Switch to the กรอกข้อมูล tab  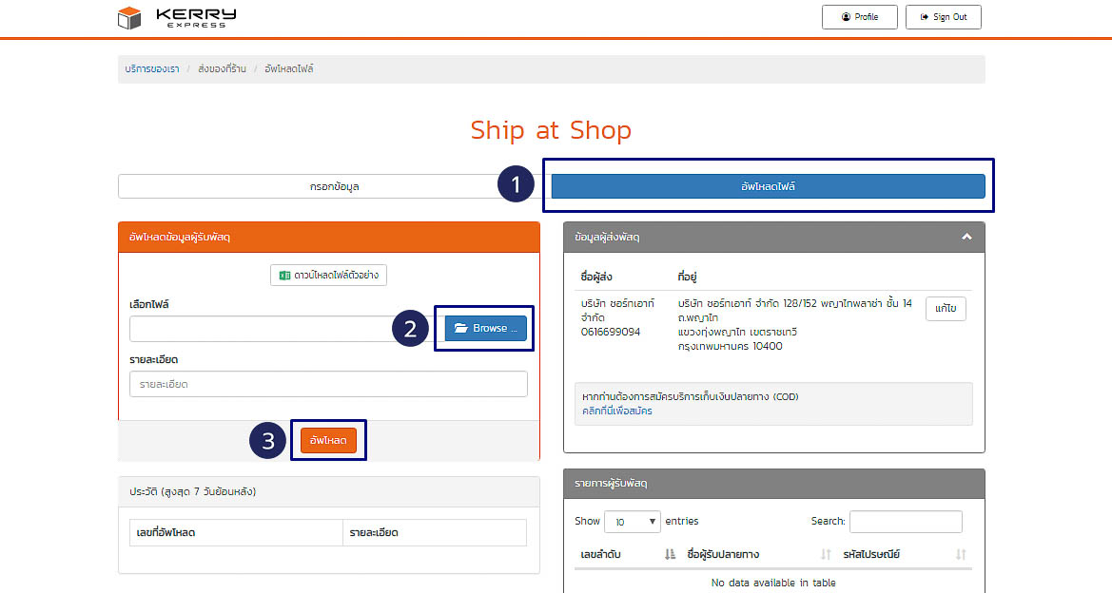pyautogui.click(x=328, y=185)
